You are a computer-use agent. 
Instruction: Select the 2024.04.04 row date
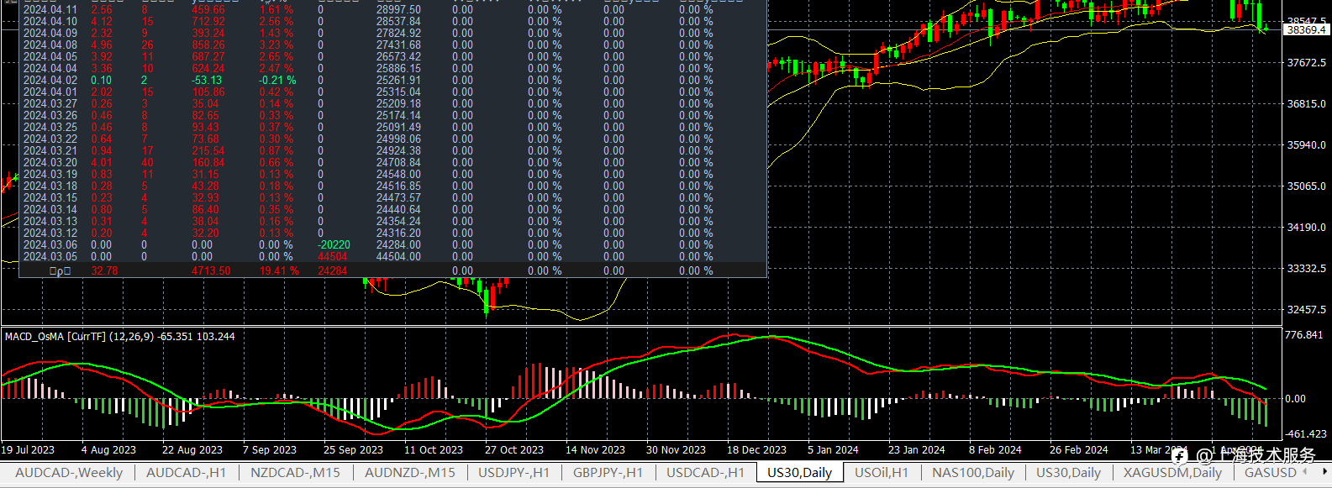click(50, 69)
